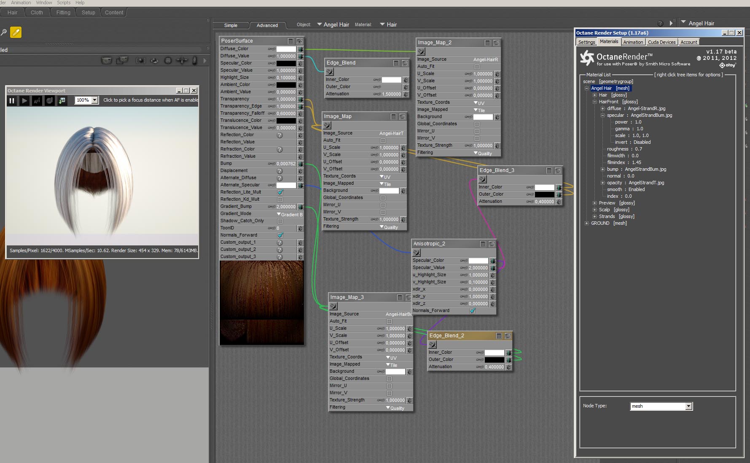Open the Account tab in Octane Setup
Viewport: 750px width, 463px height.
(688, 42)
